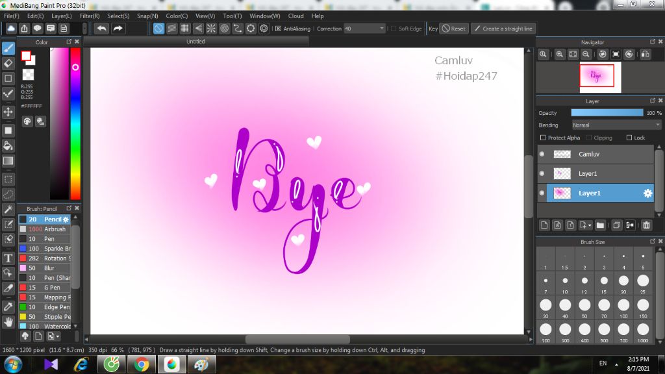Open the selected Layer1 settings gear
This screenshot has height=374, width=665.
647,193
